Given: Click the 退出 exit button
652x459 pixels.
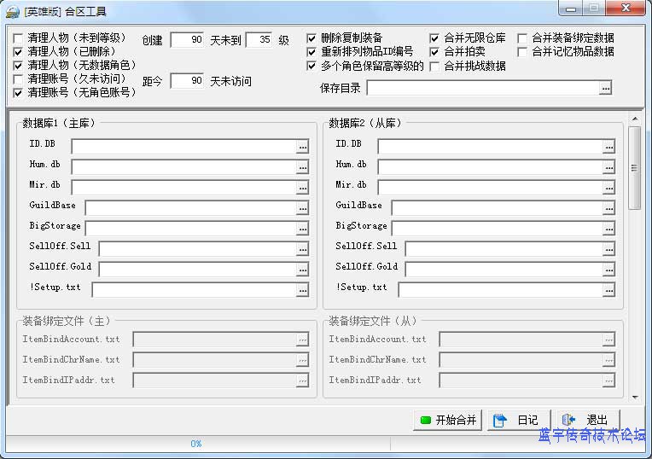Looking at the screenshot, I should coord(585,420).
